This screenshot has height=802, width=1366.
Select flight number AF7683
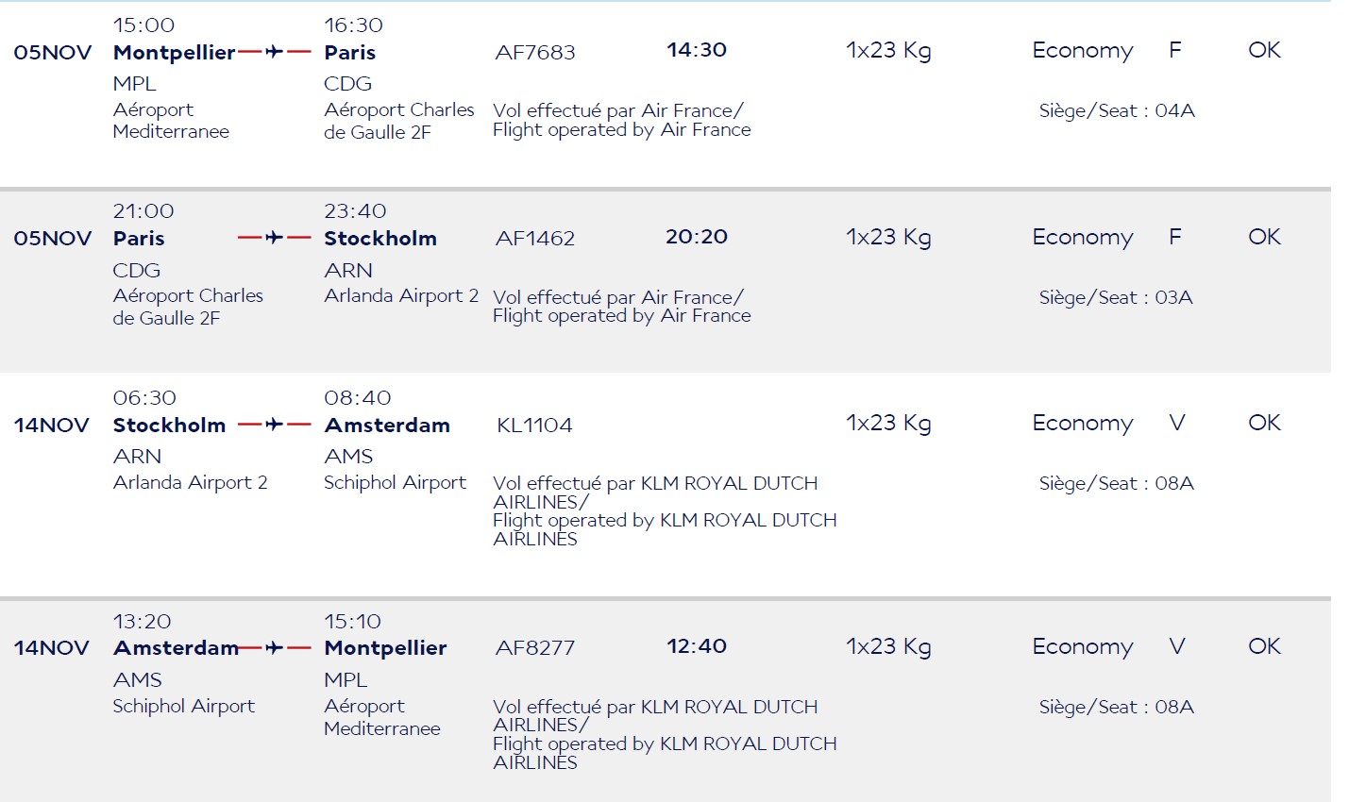click(x=535, y=53)
